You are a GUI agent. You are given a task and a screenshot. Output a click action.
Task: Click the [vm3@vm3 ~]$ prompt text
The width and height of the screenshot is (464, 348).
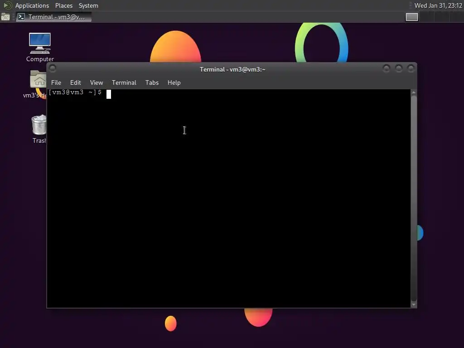point(75,92)
